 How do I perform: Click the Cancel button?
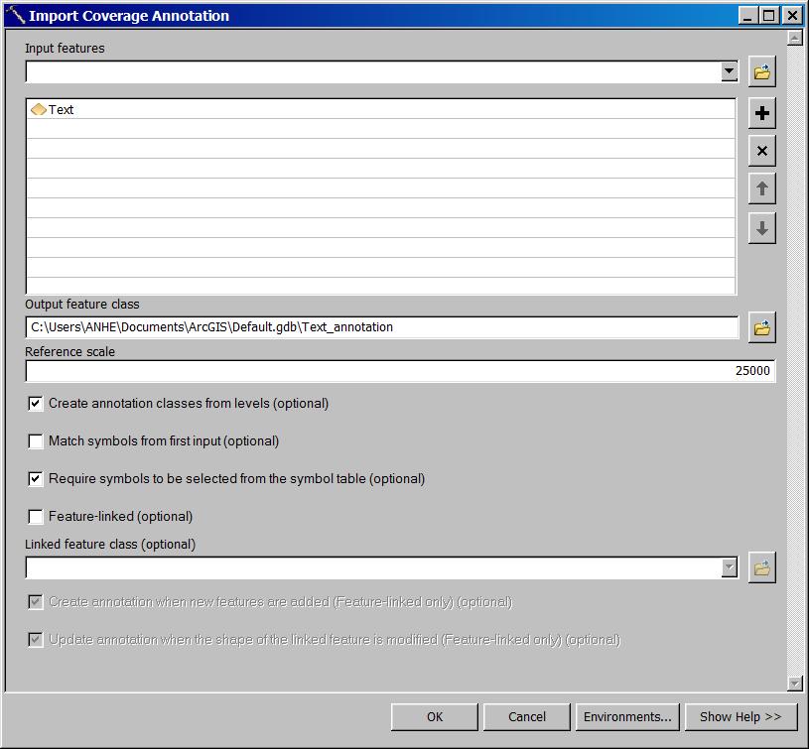tap(527, 717)
